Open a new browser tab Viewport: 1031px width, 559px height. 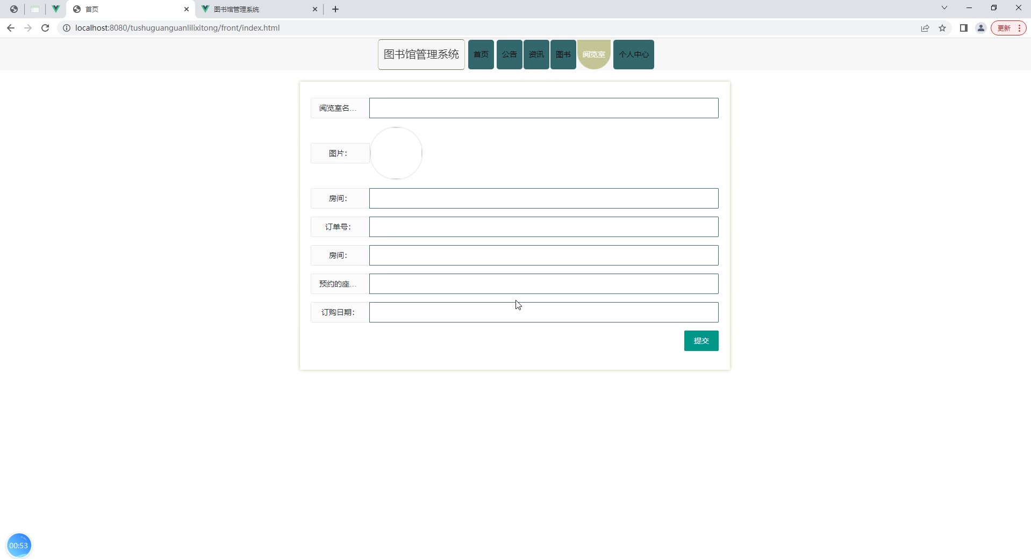pos(335,9)
